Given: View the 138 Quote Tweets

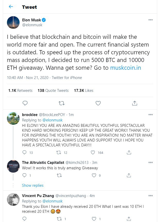Looking at the screenshot, I should [53, 91].
